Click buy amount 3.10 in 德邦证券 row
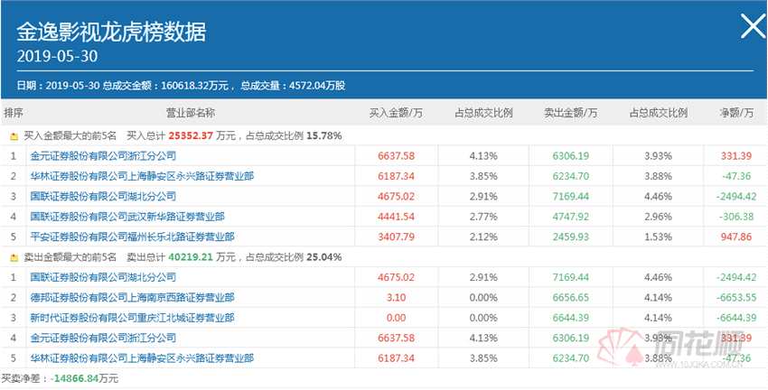The width and height of the screenshot is (768, 390). (x=397, y=298)
